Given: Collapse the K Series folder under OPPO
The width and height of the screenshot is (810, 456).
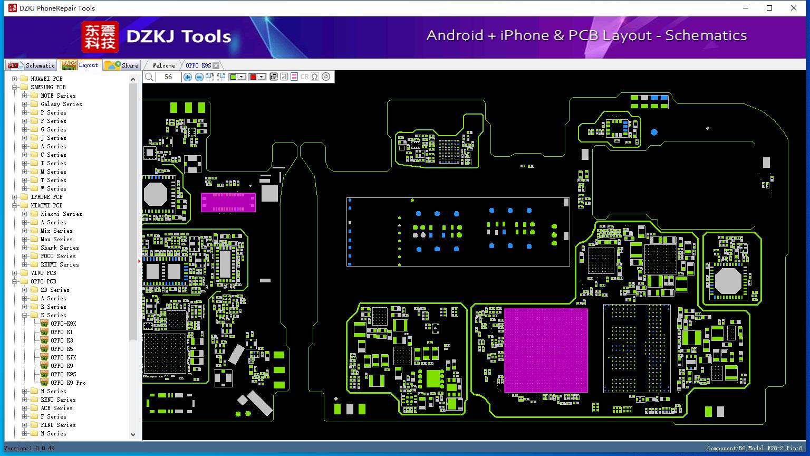Looking at the screenshot, I should coord(25,315).
